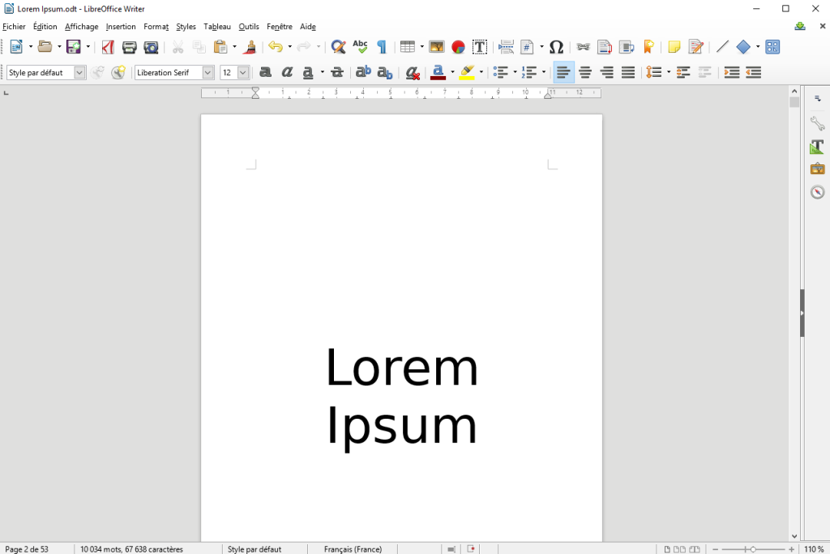The width and height of the screenshot is (830, 554).
Task: Click 110 % zoom level
Action: click(x=814, y=549)
